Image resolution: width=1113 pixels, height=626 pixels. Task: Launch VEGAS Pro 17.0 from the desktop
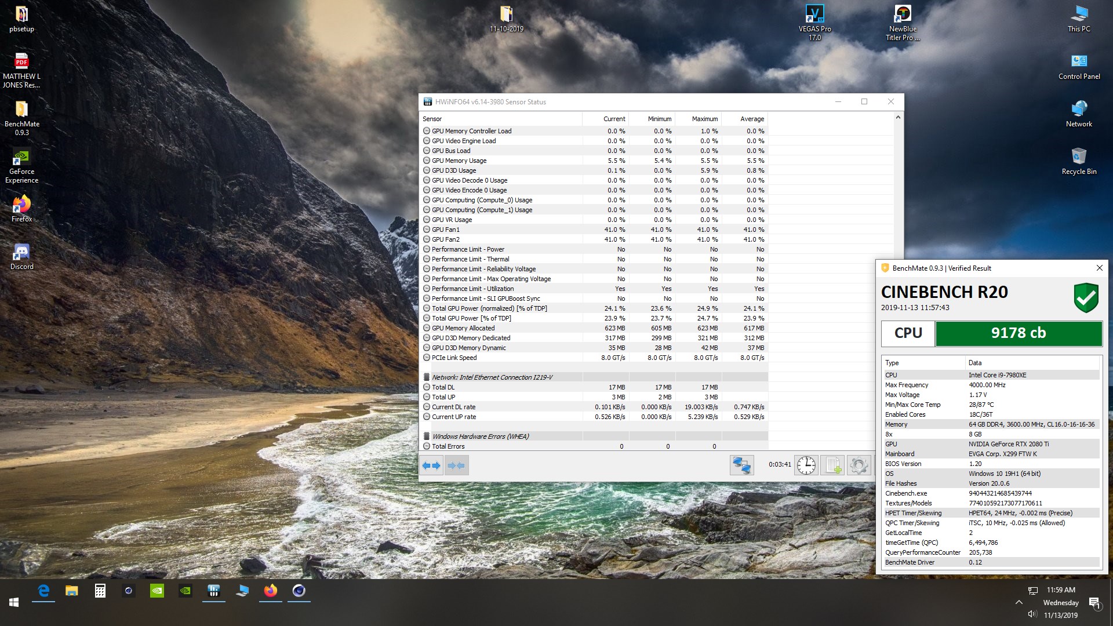[814, 23]
